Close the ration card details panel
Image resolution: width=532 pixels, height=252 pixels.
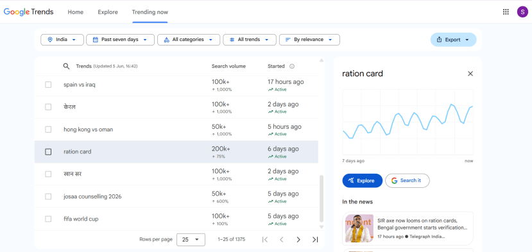(x=470, y=74)
